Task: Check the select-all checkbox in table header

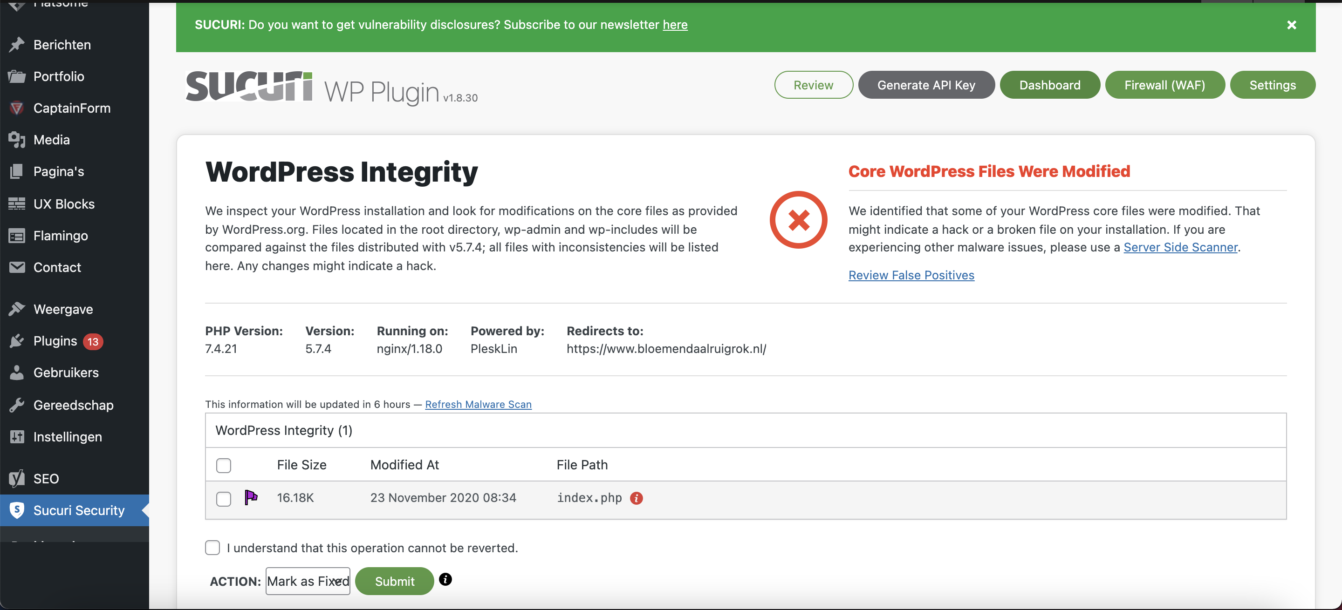Action: pos(224,465)
